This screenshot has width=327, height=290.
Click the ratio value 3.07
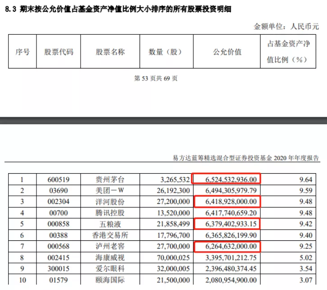[306, 280]
